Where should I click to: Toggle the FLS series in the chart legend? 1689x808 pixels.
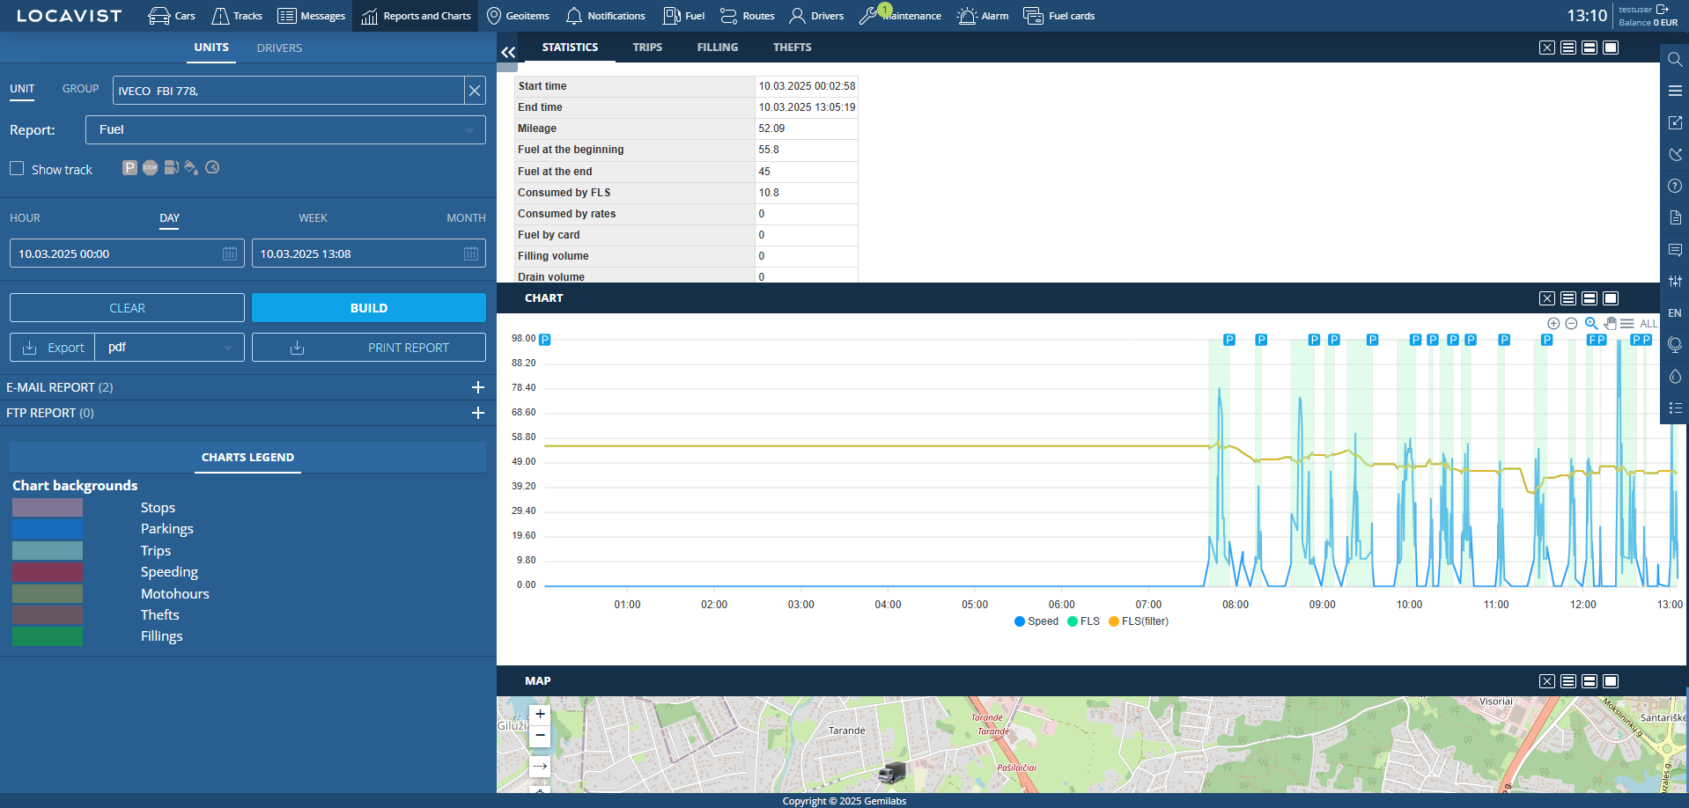pyautogui.click(x=1084, y=621)
